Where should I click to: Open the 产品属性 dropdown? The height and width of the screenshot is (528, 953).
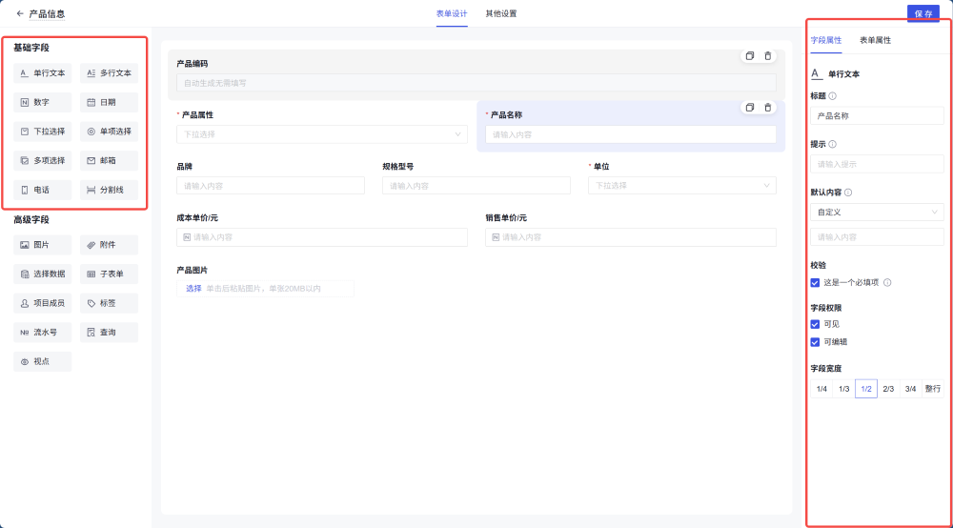pyautogui.click(x=321, y=134)
